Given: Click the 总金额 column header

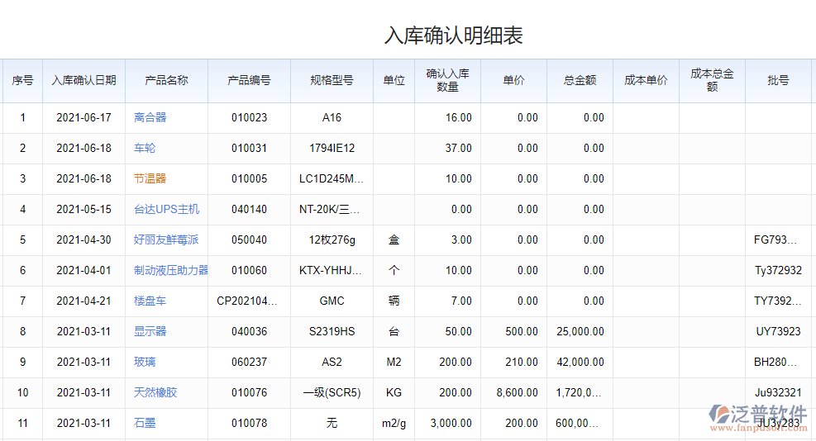Looking at the screenshot, I should 580,80.
